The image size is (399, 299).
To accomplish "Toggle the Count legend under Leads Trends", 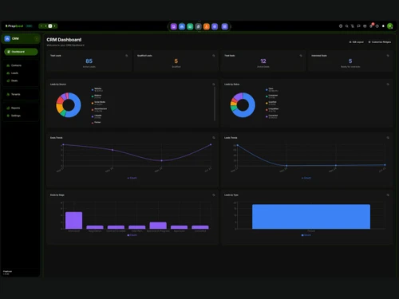I will click(306, 178).
